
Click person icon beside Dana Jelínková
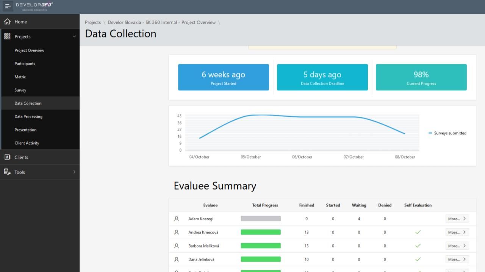(x=177, y=260)
